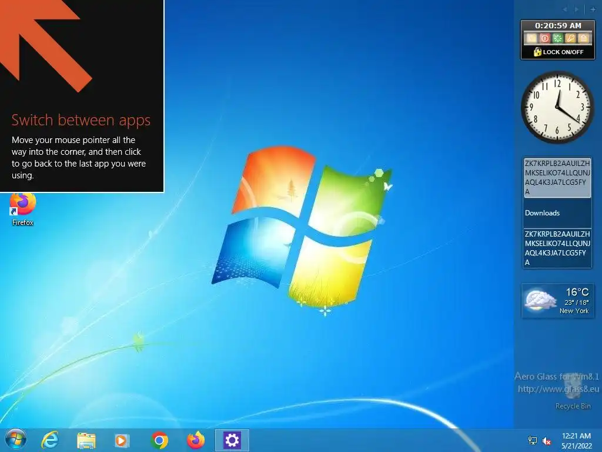Open the taskbar clock showing 12:21 AM
This screenshot has height=452, width=602.
576,441
